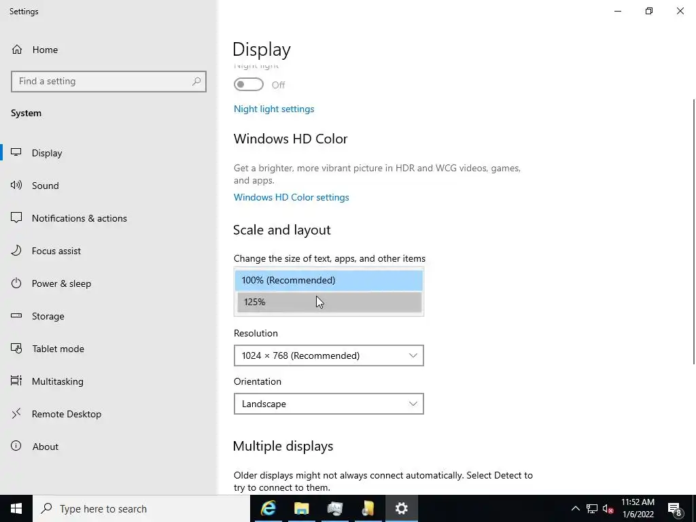Open Multitasking settings page
This screenshot has width=696, height=522.
point(109,381)
